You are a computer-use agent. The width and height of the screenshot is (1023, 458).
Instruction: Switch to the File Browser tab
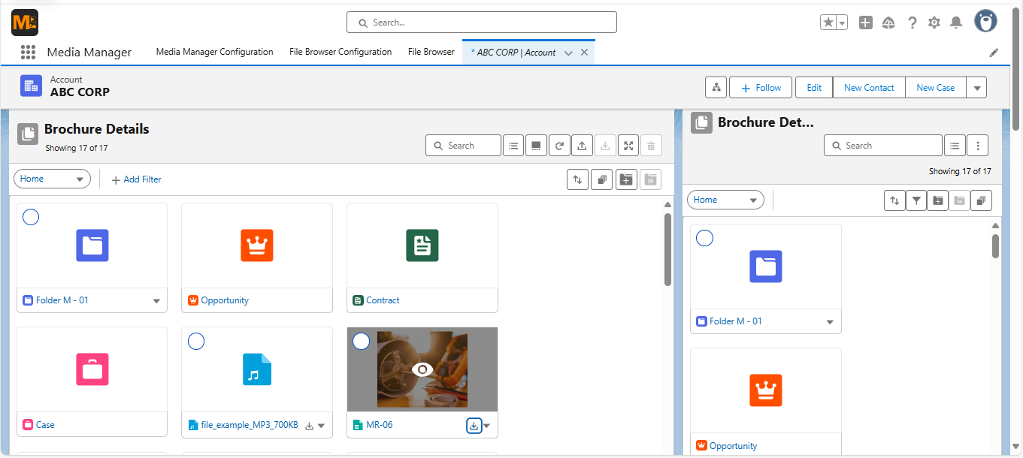click(431, 52)
